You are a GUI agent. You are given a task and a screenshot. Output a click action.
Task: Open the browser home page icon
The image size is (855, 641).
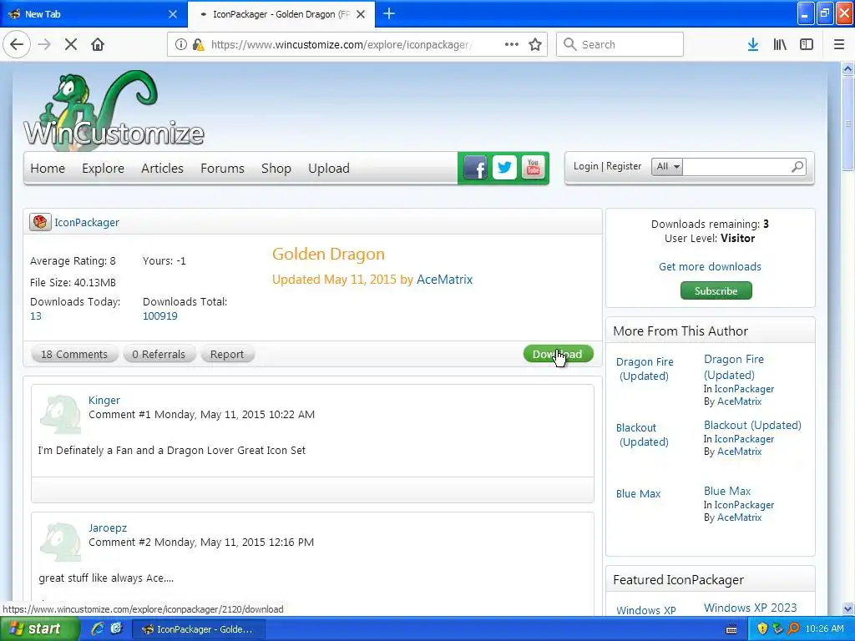(x=98, y=44)
